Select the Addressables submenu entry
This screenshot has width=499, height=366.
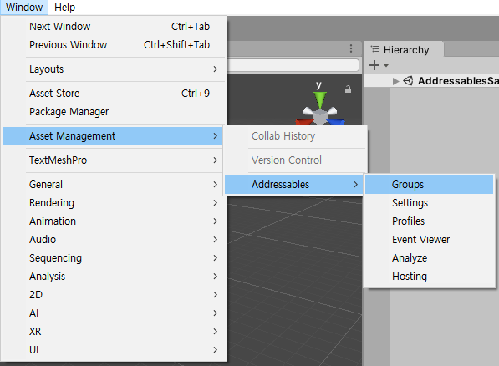(294, 185)
